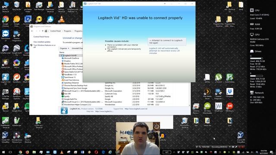Select Wondershare Helper Compact entry
Viewport: 276px width, 155px height.
(77, 105)
